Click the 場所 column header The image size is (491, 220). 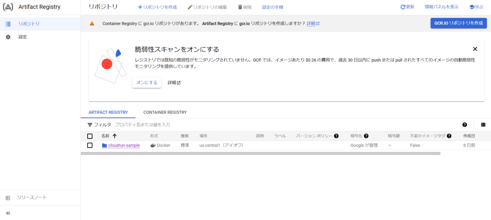(203, 136)
